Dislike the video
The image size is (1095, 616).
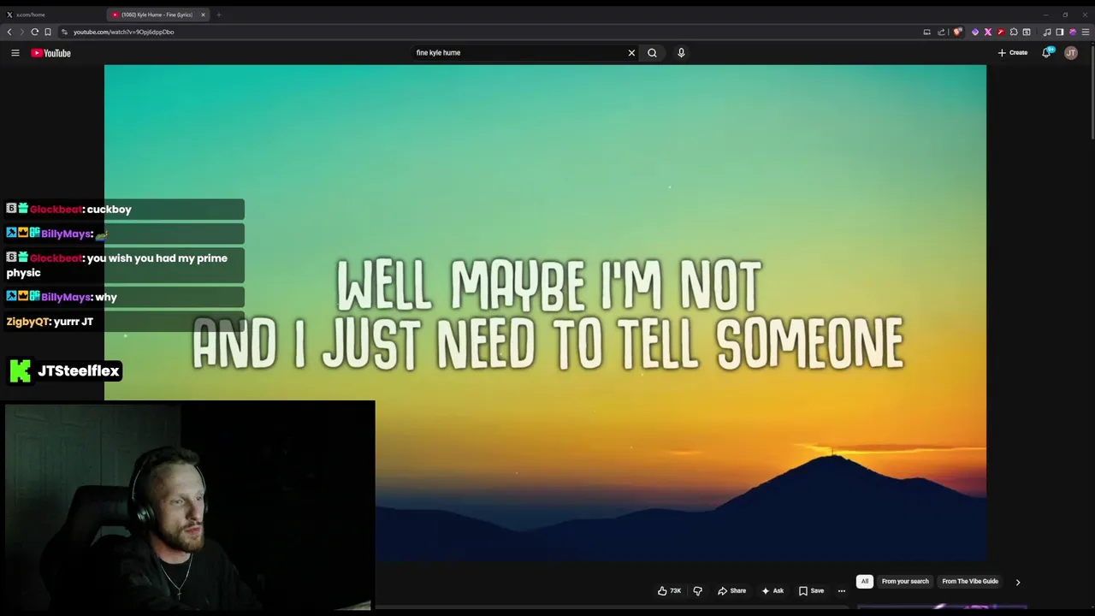pyautogui.click(x=697, y=591)
